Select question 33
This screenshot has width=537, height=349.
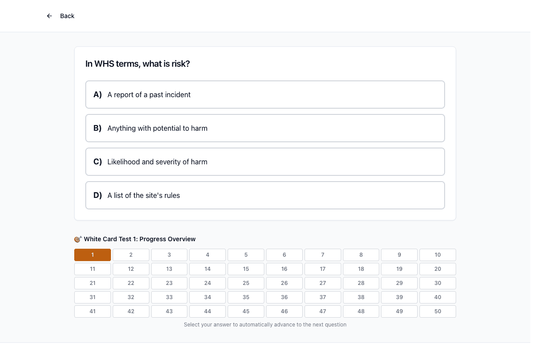pos(169,297)
